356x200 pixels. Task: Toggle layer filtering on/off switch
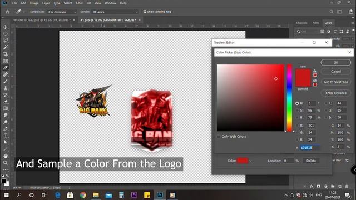[x=353, y=30]
